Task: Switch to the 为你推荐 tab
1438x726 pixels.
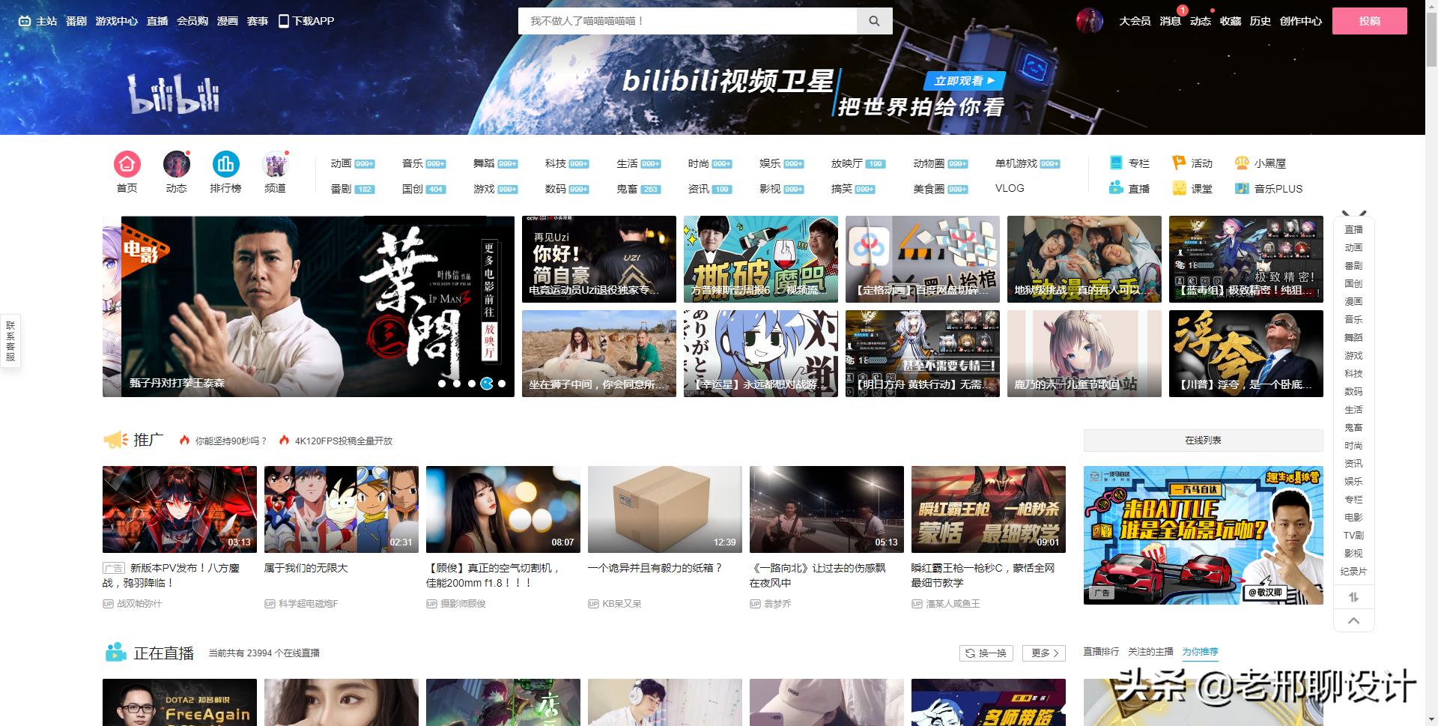Action: (x=1200, y=652)
